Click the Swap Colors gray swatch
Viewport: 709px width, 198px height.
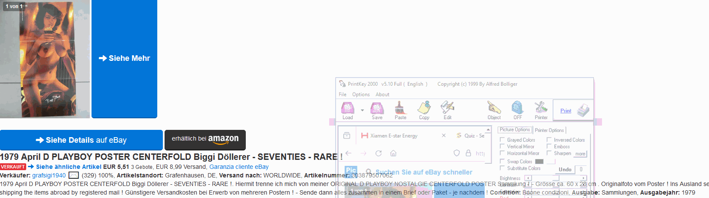pyautogui.click(x=539, y=162)
